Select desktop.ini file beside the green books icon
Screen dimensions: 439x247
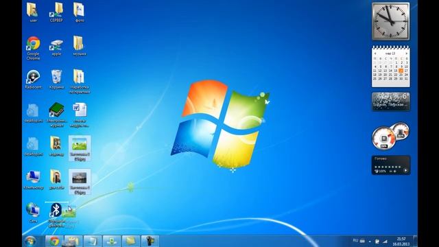pos(33,113)
